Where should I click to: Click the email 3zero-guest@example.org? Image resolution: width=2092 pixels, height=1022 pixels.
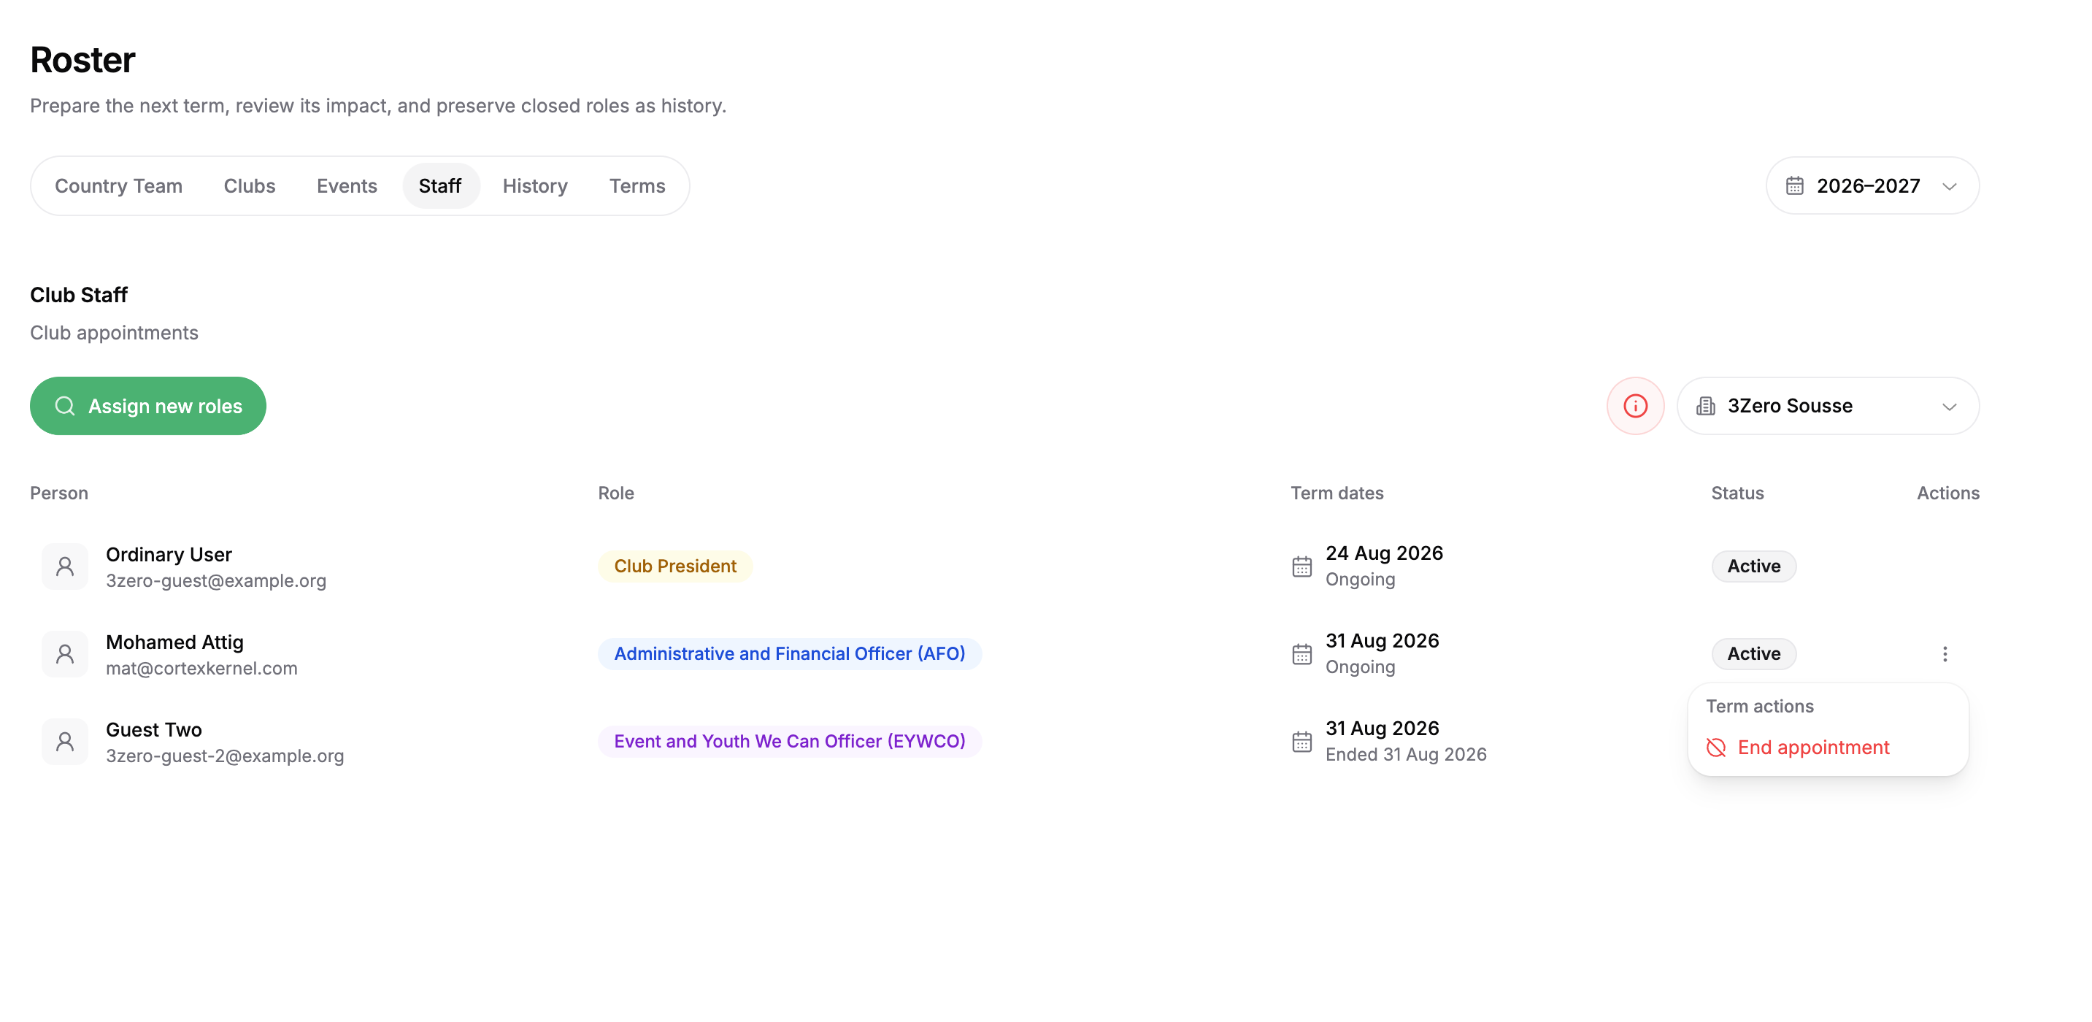216,581
